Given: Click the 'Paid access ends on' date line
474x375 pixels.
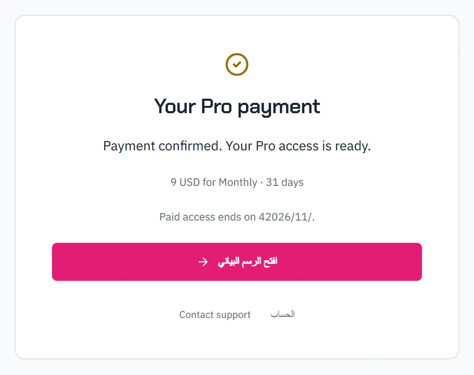Looking at the screenshot, I should coord(237,217).
